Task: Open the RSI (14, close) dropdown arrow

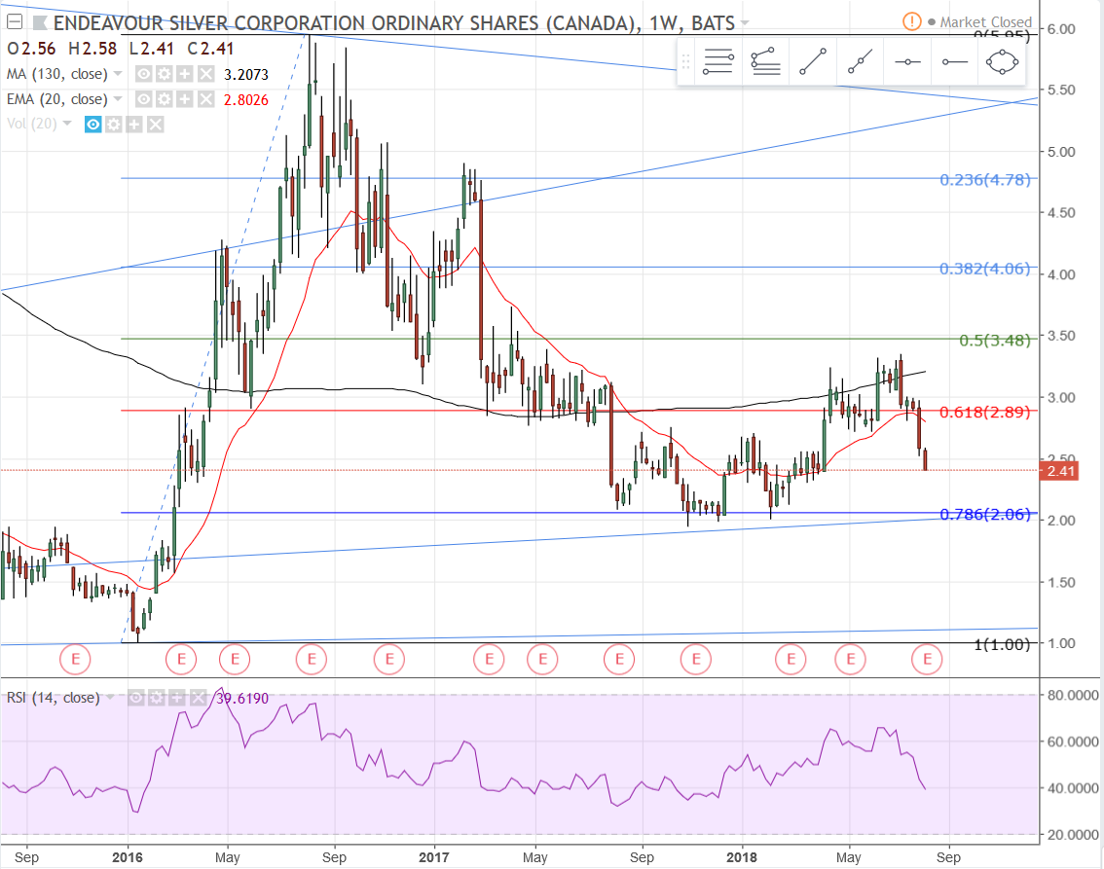Action: [x=110, y=698]
